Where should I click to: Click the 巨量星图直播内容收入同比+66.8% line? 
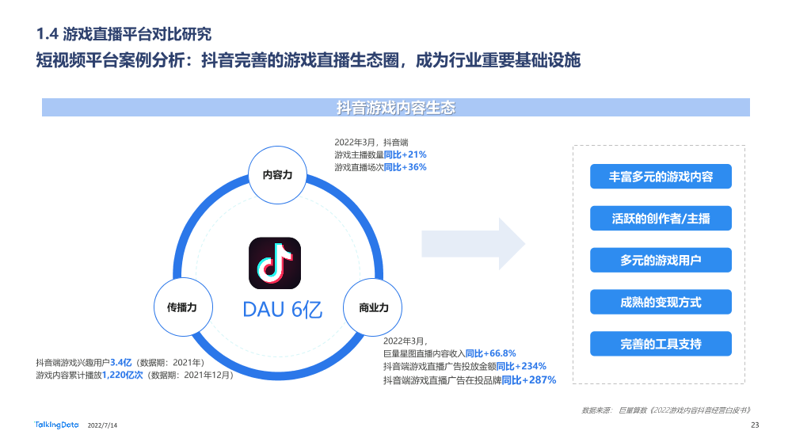[450, 353]
